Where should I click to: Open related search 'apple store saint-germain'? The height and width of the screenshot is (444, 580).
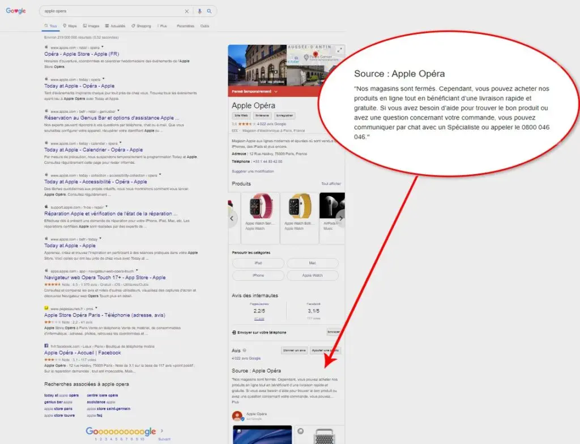click(x=108, y=409)
